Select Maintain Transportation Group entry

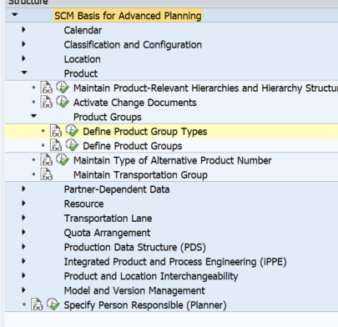coord(140,175)
